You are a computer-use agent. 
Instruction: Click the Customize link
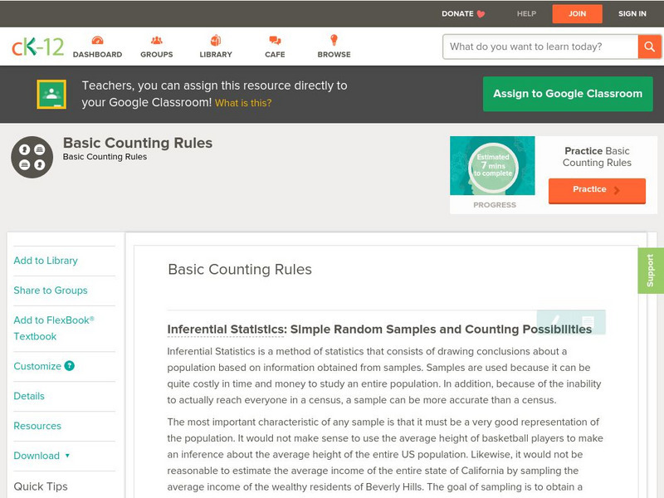point(37,366)
